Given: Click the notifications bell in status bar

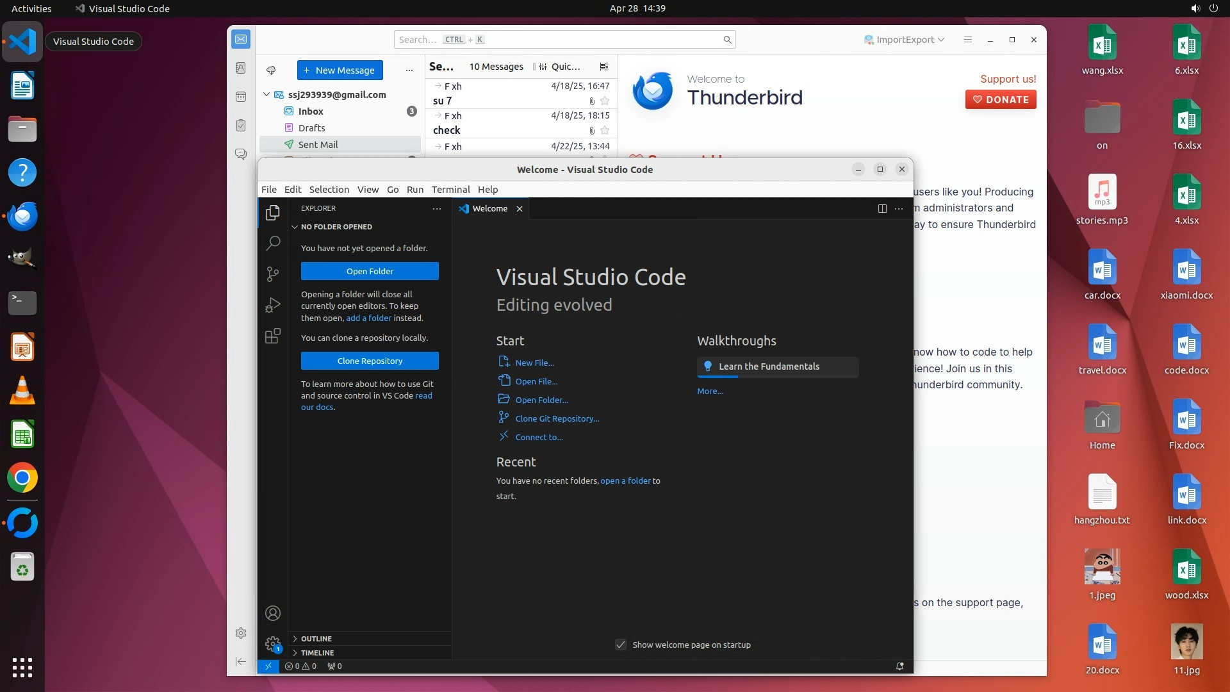Looking at the screenshot, I should [899, 666].
